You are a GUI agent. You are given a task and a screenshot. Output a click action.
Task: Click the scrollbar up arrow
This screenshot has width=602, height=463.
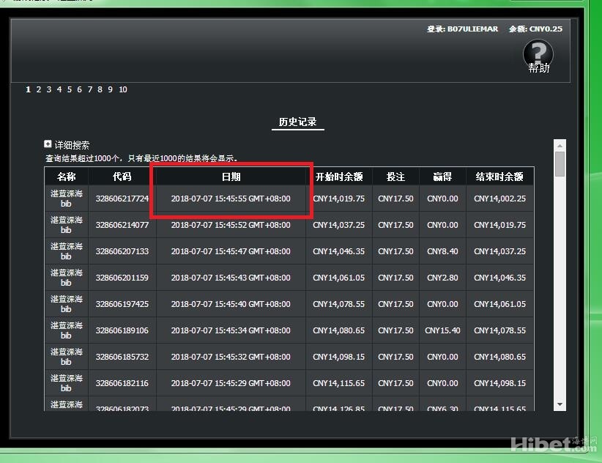pyautogui.click(x=560, y=145)
